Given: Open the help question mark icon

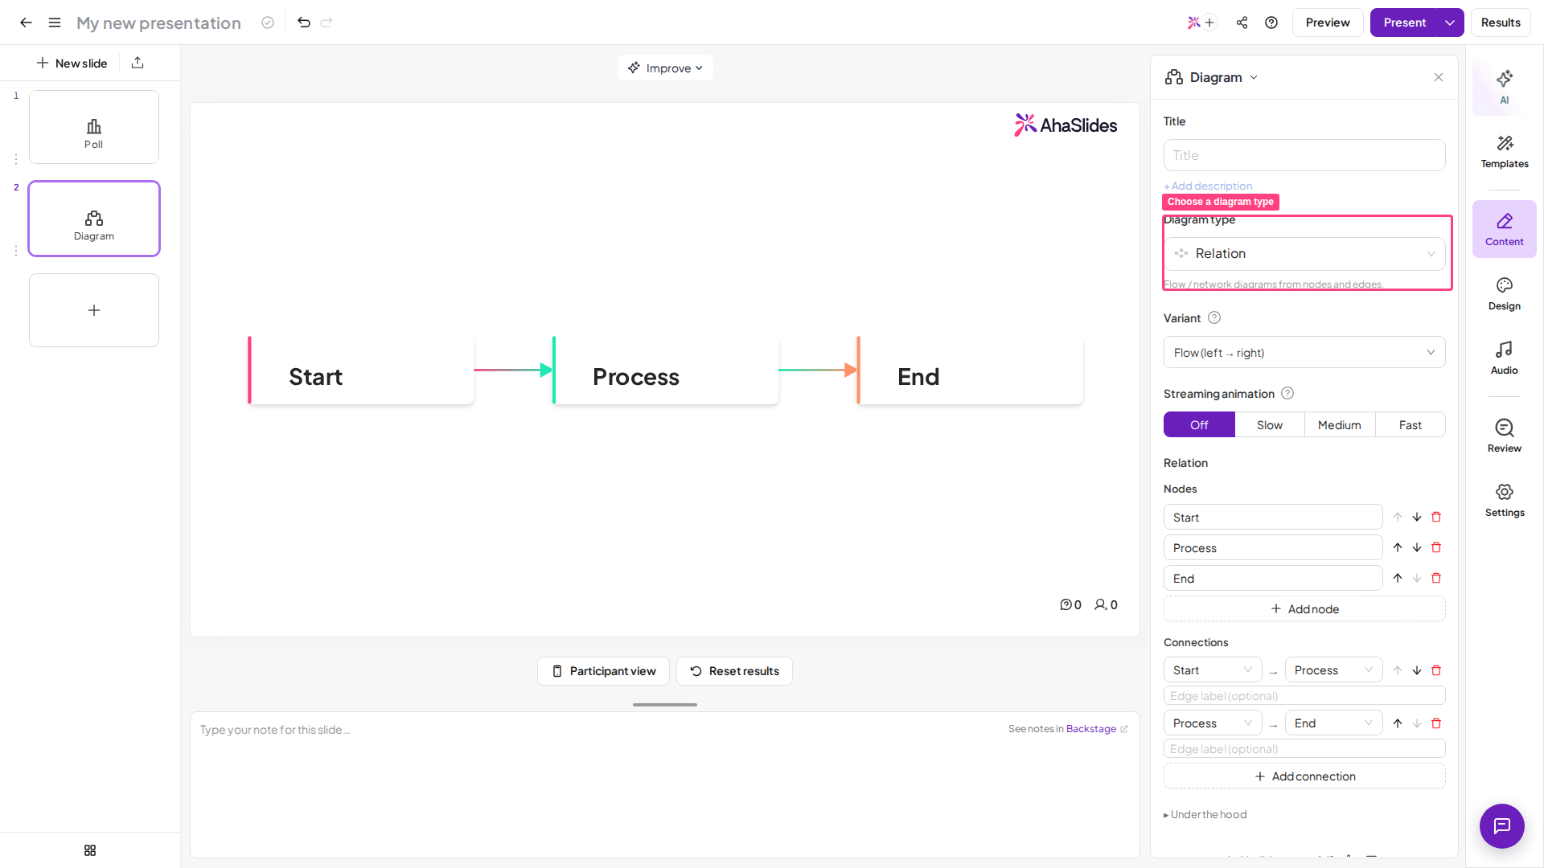Looking at the screenshot, I should tap(1271, 23).
